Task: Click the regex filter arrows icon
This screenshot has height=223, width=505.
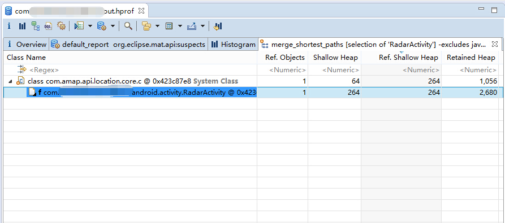Action: point(22,69)
